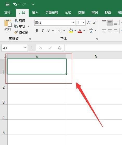Expand the font size dropdown
The width and height of the screenshot is (122, 145).
click(84, 22)
